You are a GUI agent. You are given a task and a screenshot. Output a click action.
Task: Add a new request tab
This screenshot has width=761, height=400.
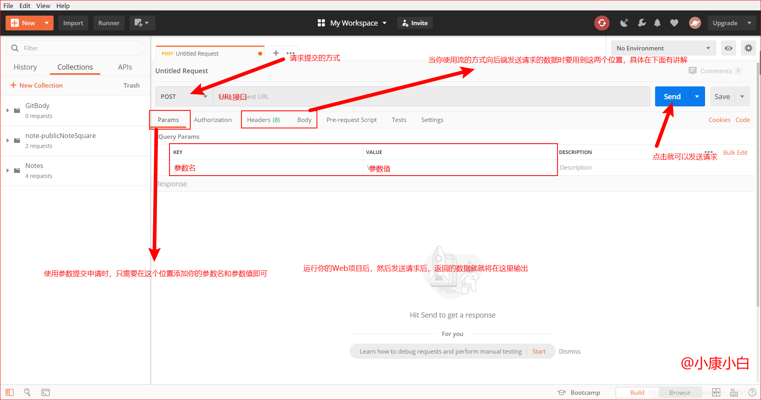tap(276, 53)
